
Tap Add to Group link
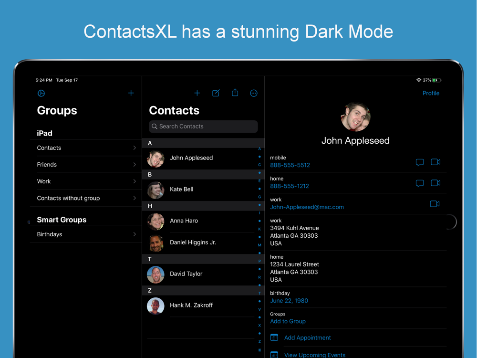(x=288, y=321)
